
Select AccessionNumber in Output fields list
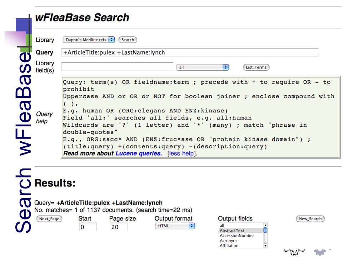pyautogui.click(x=241, y=236)
